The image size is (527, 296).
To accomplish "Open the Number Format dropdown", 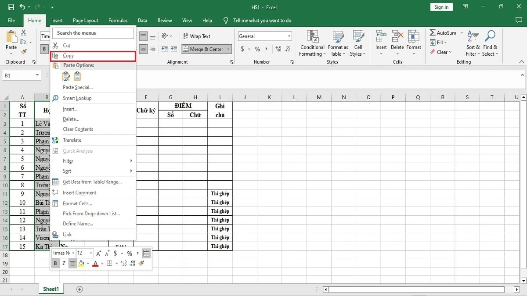I will (289, 36).
